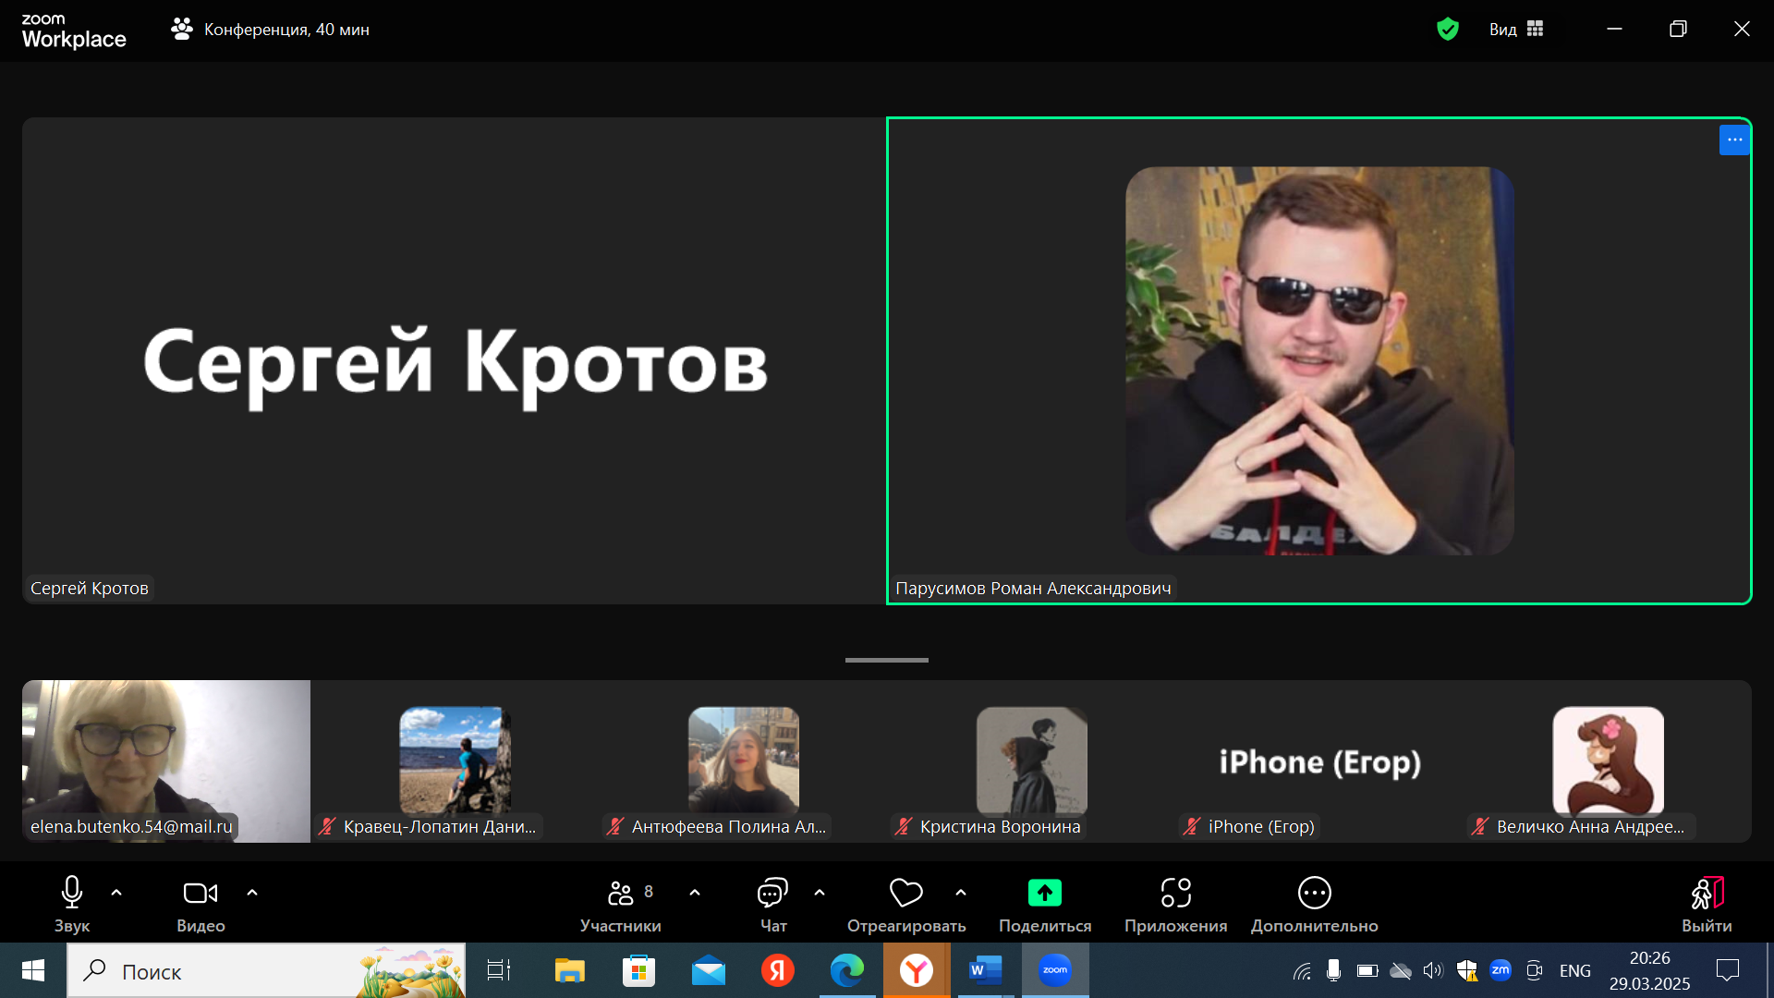Image resolution: width=1774 pixels, height=998 pixels.
Task: Open blue three-dots menu on Парусимов tile
Action: [1734, 140]
